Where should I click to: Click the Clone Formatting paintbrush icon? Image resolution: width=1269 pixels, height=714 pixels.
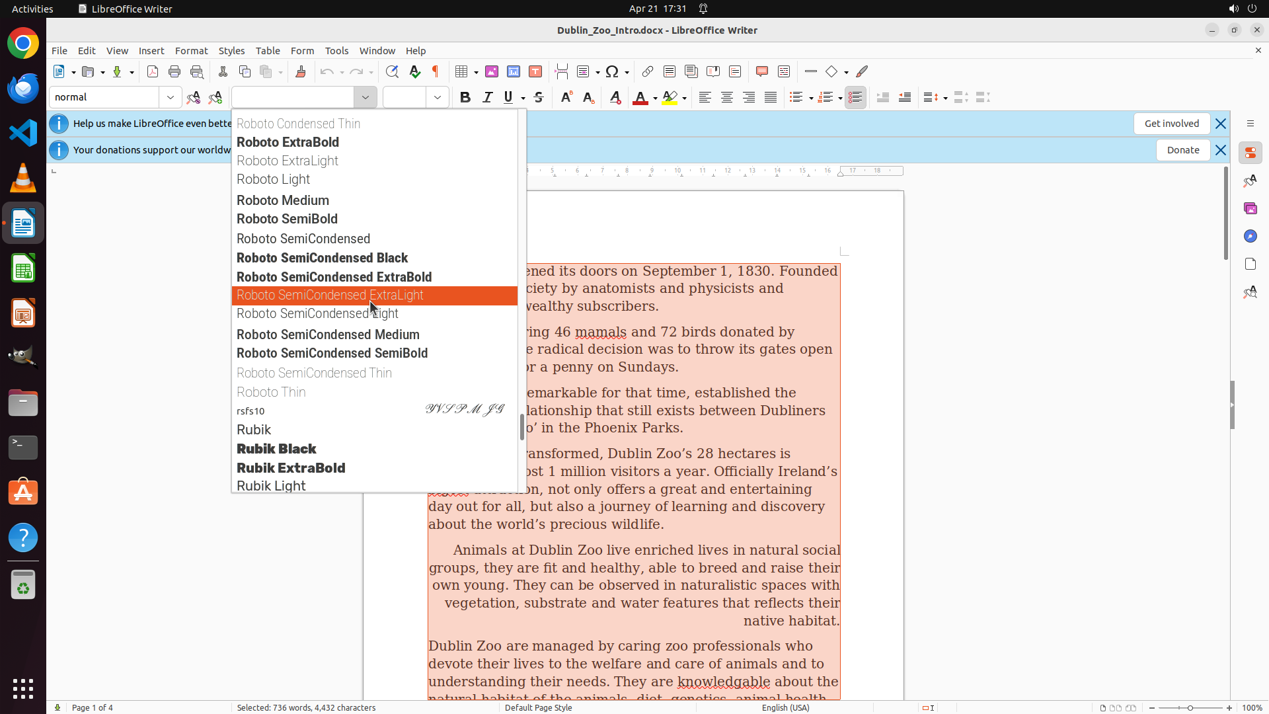click(301, 71)
